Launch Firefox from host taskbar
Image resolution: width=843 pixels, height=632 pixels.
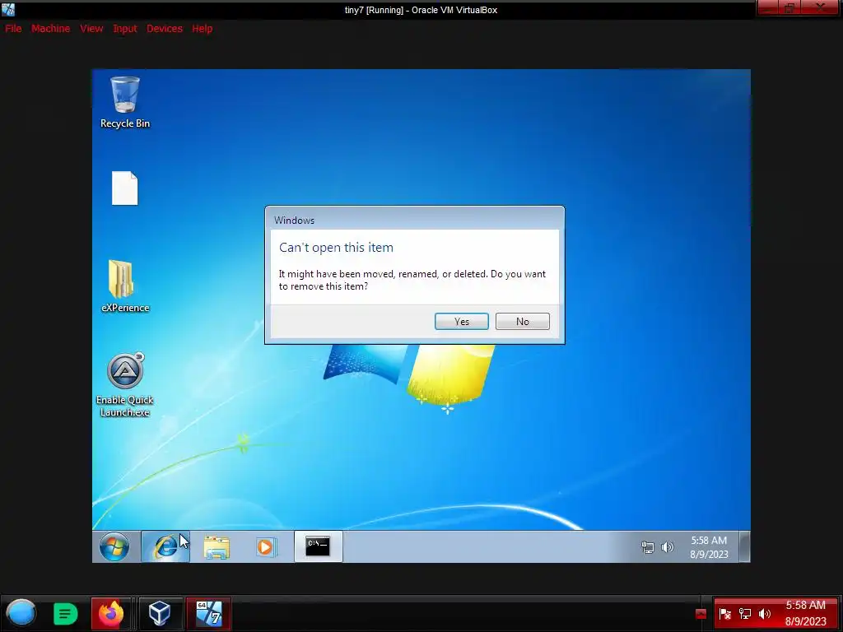coord(111,613)
